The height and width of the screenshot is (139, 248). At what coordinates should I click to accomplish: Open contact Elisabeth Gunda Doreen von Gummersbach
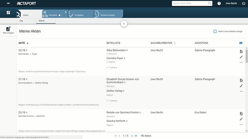(123, 81)
